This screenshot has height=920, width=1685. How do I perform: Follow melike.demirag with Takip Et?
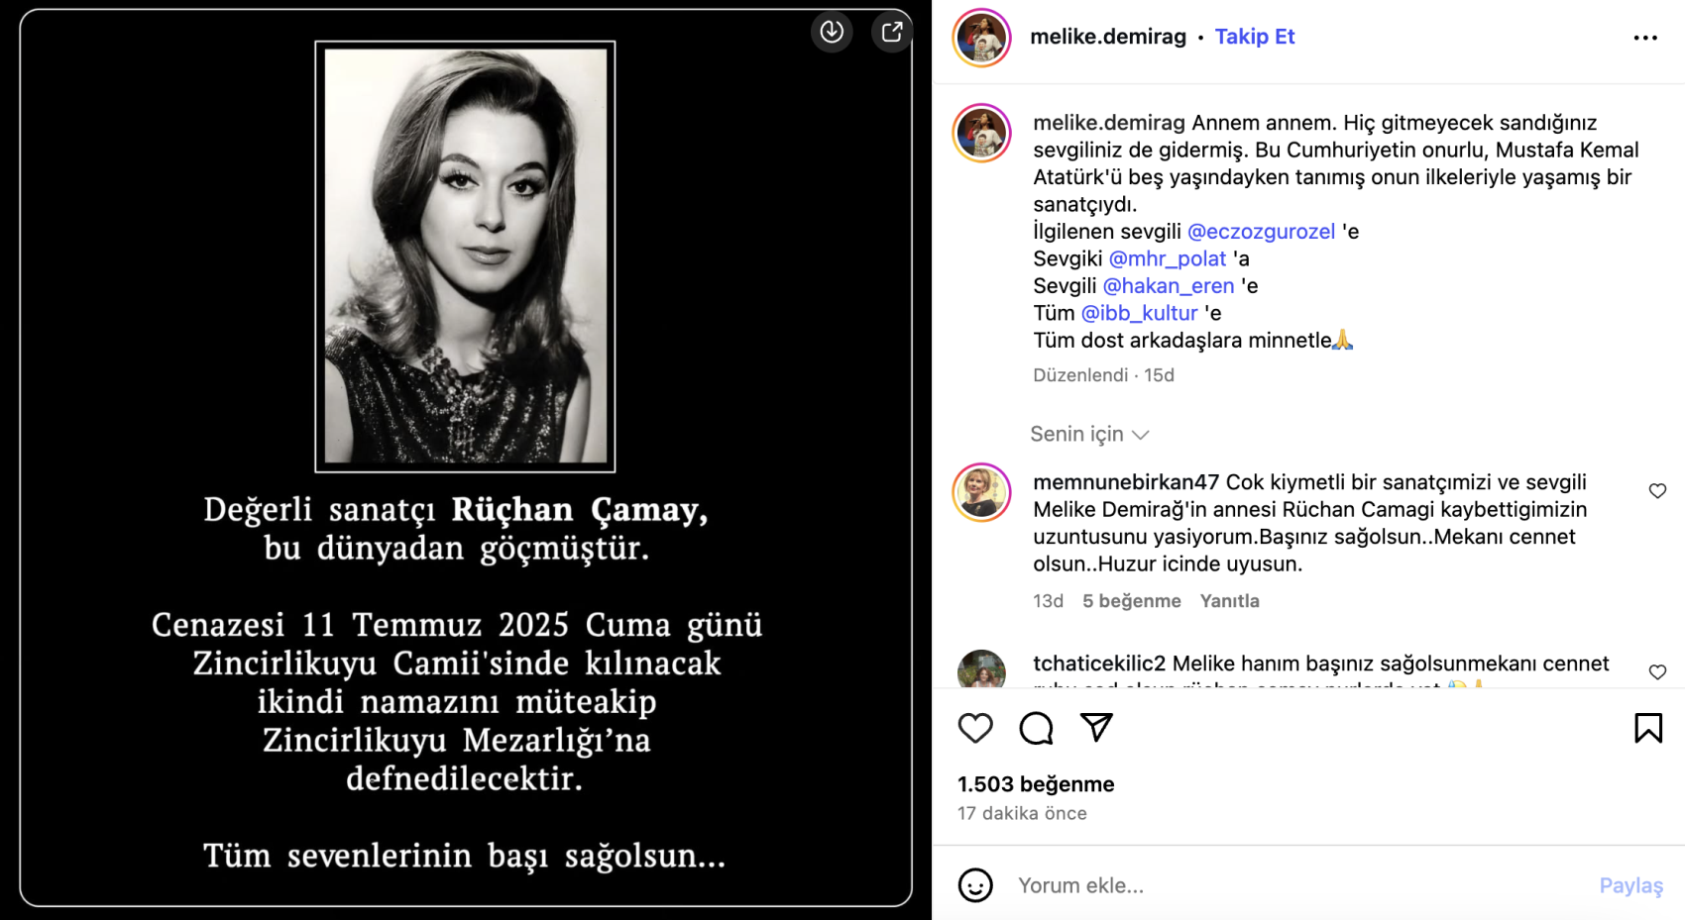(1255, 37)
